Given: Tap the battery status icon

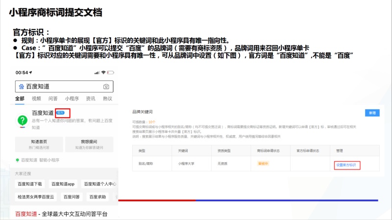Looking at the screenshot, I should [111, 73].
